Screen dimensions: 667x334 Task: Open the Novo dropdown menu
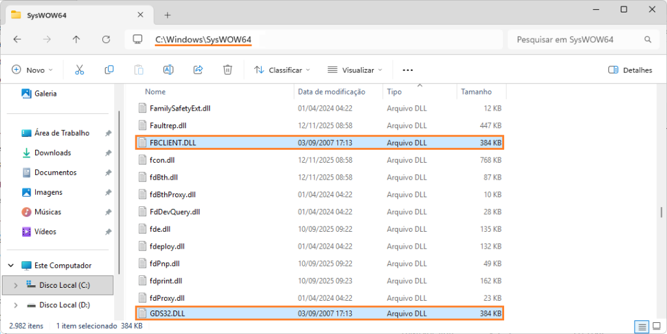pos(32,70)
